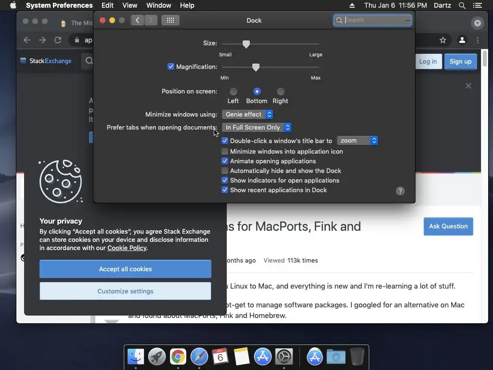The image size is (493, 370).
Task: Click System Preferences search field
Action: 373,20
